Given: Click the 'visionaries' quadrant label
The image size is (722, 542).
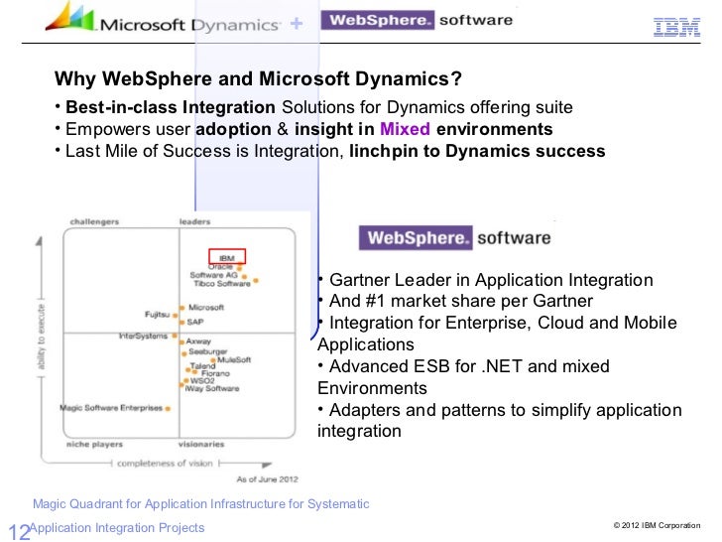Looking at the screenshot, I should (201, 445).
